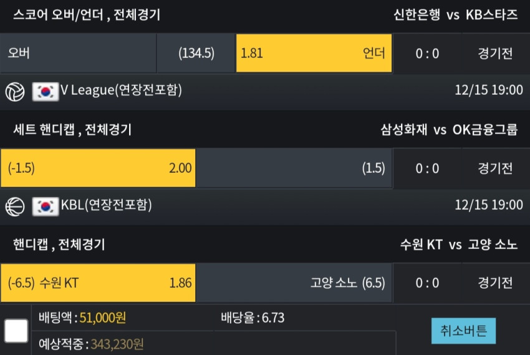Choose the 고양 소노 (6.5) handicap
Screen dimensions: 530x355
click(x=294, y=283)
